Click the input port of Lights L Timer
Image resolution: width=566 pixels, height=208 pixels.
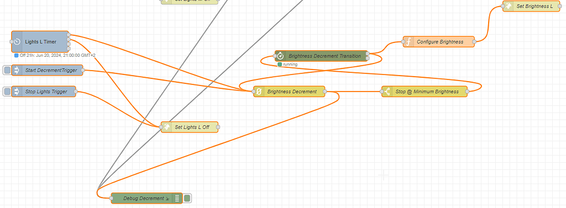pyautogui.click(x=12, y=42)
